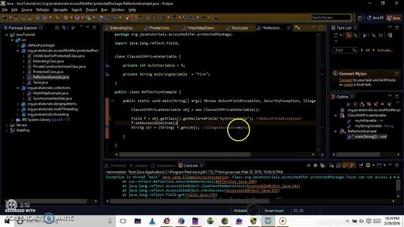Screen dimensions: 404x227
Task: Click the New Task icon in Task List
Action: coord(335,35)
